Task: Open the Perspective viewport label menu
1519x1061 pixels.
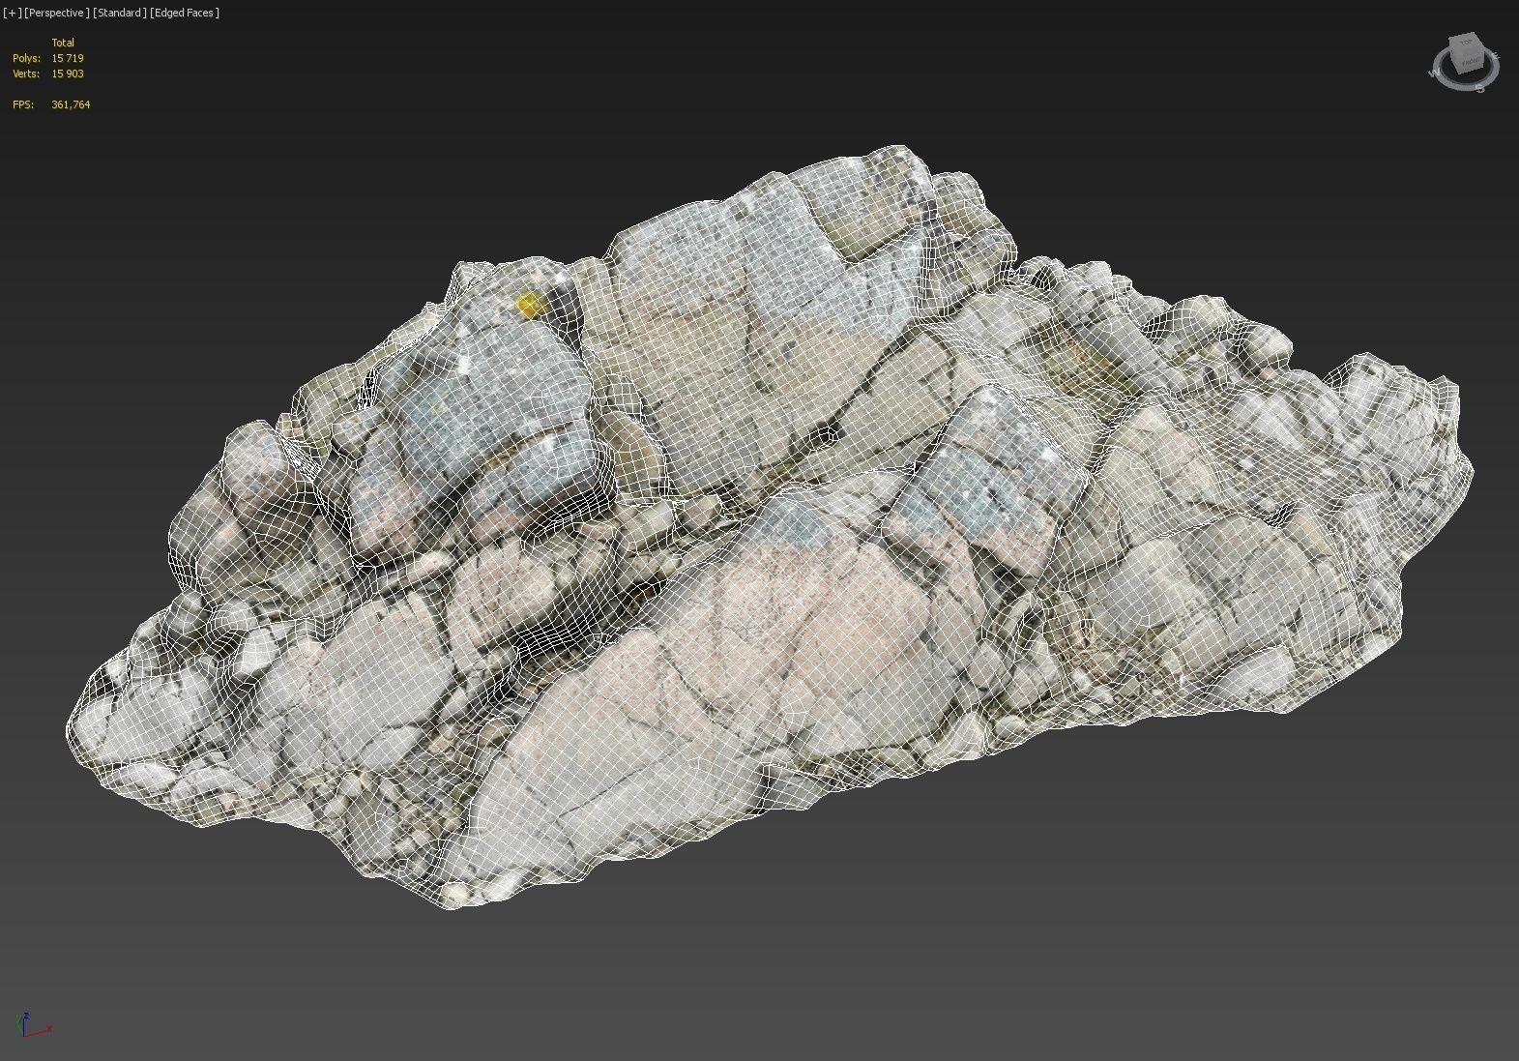Action: pos(57,13)
